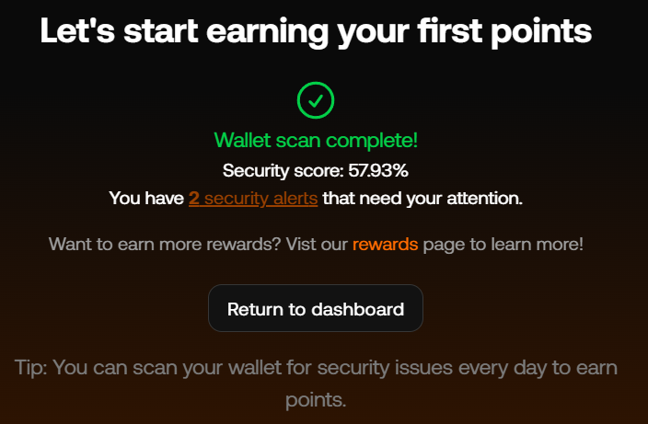Click the word Let's in the heading

click(x=77, y=31)
